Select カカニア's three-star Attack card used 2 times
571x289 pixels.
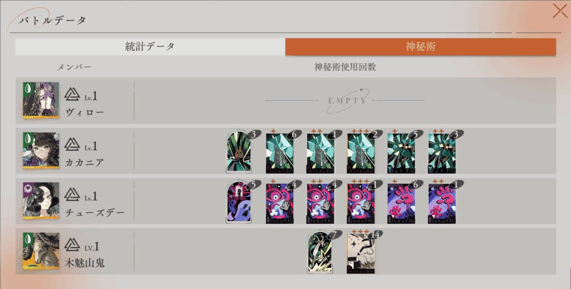coord(361,151)
